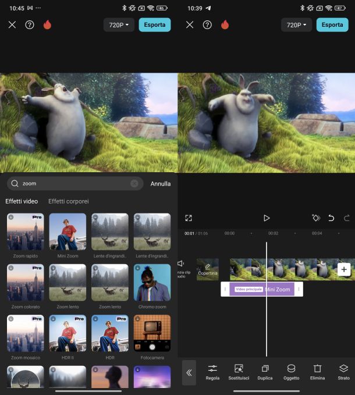This screenshot has height=395, width=355.
Task: Select the HDR II effect
Action: click(x=68, y=333)
